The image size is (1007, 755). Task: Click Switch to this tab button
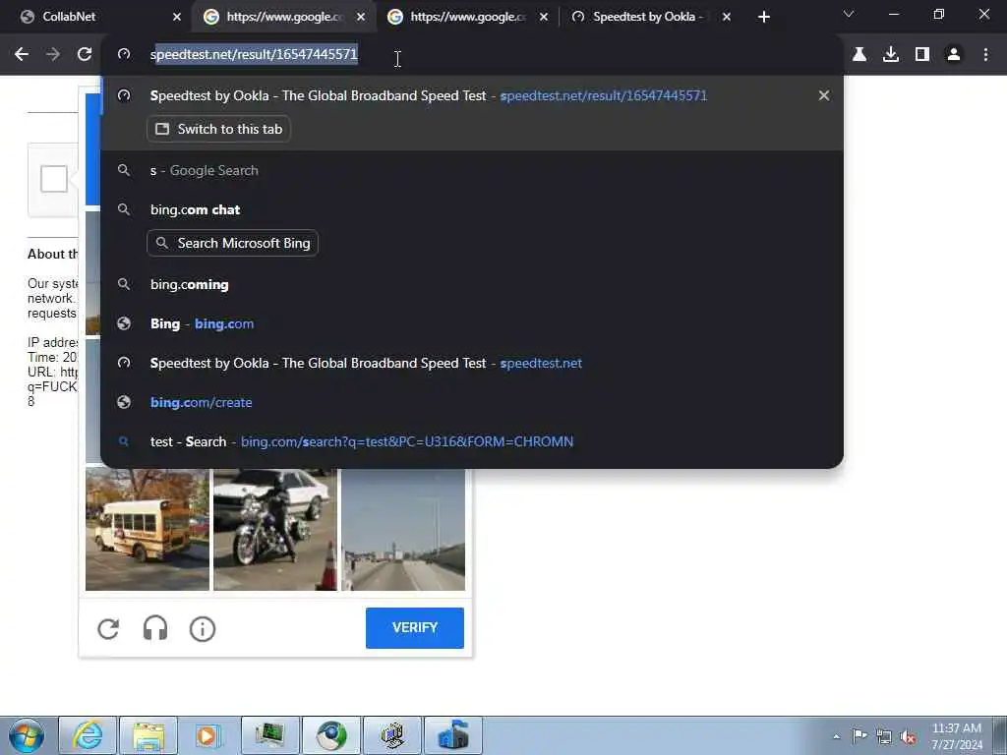pos(218,129)
